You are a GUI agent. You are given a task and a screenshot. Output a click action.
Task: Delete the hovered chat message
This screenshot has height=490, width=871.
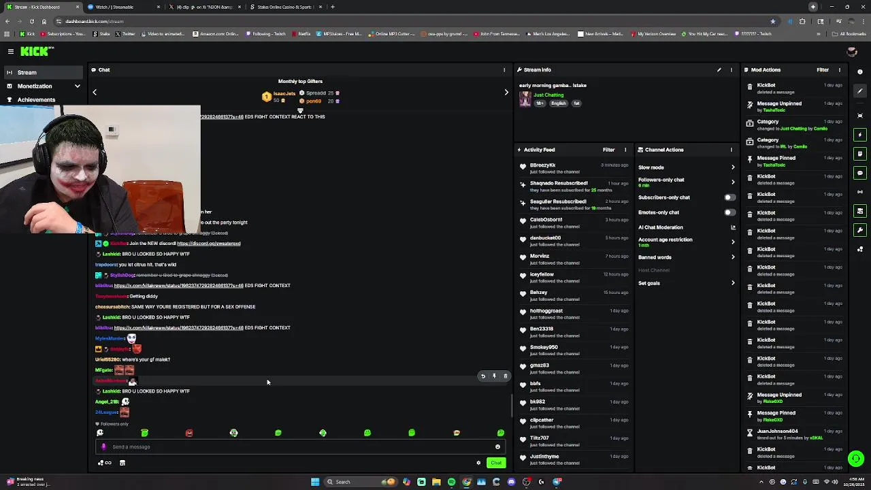pyautogui.click(x=505, y=376)
